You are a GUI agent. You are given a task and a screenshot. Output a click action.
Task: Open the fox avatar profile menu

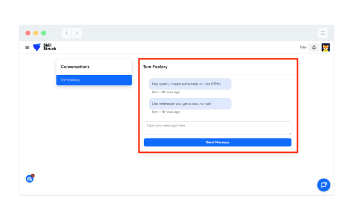coord(325,48)
